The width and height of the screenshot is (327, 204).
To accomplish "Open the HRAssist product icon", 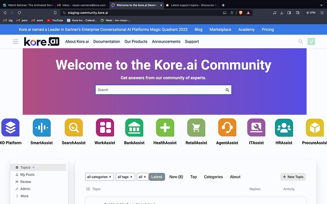I will 284,127.
